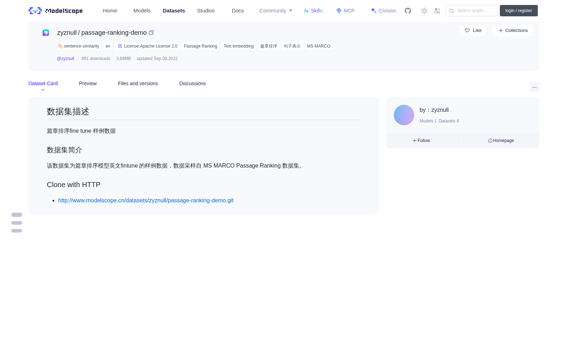The height and width of the screenshot is (355, 568).
Task: Open the floating side menu handle
Action: point(17,223)
